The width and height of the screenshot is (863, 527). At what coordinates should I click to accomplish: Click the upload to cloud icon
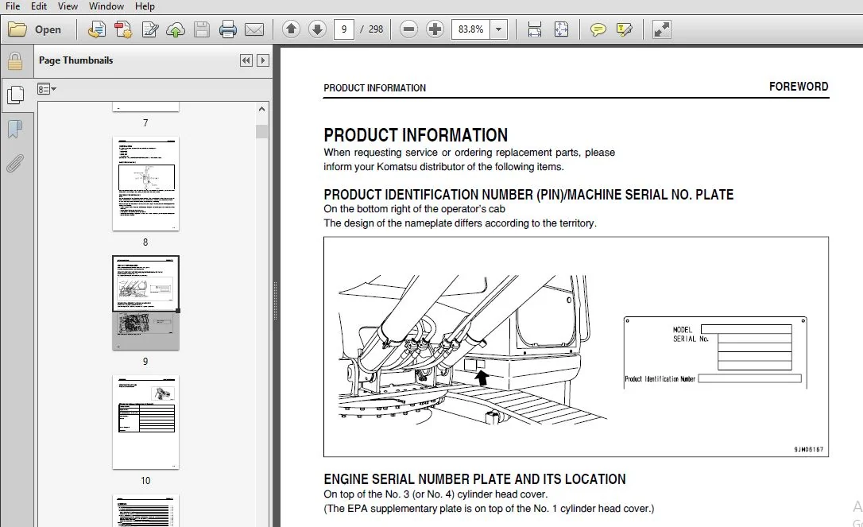(x=176, y=29)
